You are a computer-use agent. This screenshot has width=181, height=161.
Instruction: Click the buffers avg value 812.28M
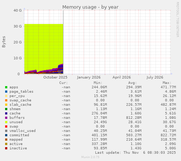(134, 118)
